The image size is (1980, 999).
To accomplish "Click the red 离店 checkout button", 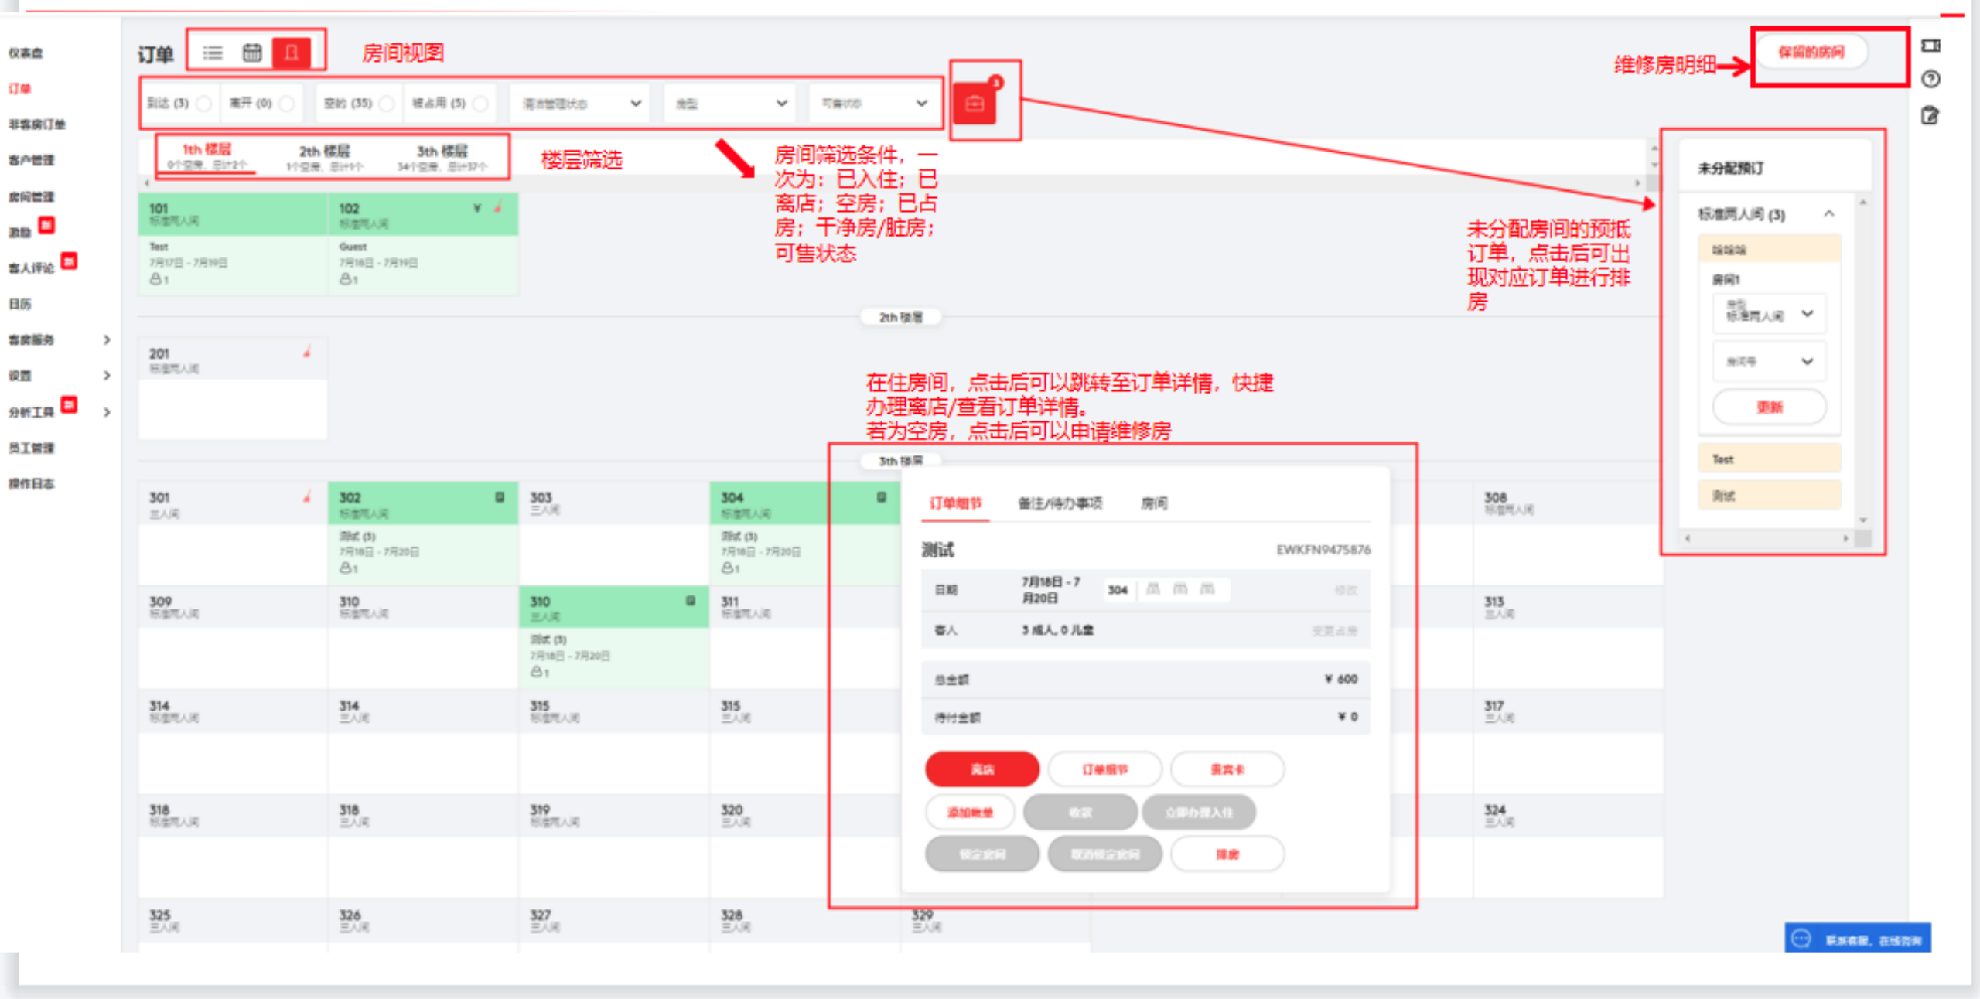I will point(982,769).
